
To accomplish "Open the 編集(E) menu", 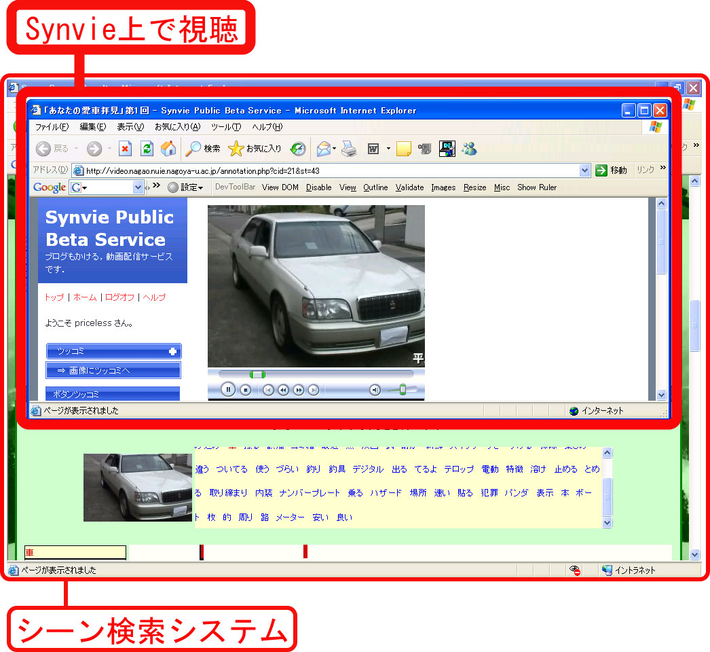I will pos(93,127).
